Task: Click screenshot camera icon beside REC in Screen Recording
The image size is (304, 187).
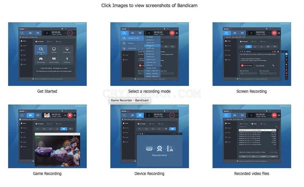Action: pos(279,33)
